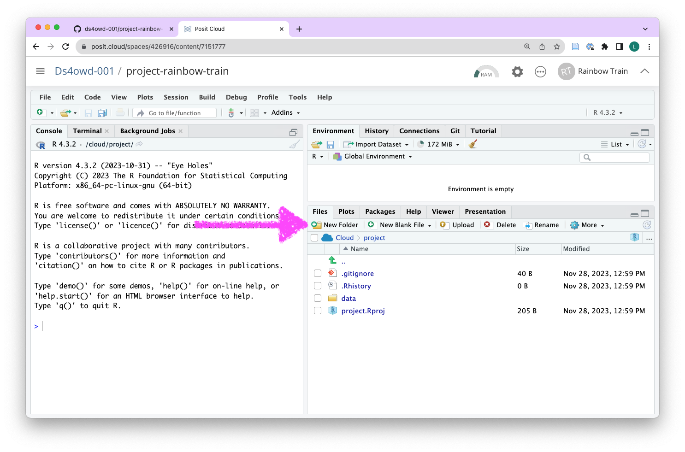Click the Posit Cloud settings gear icon
The image size is (685, 452).
(x=517, y=71)
